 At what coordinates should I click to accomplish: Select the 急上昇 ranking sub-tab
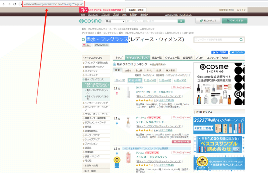point(139,70)
